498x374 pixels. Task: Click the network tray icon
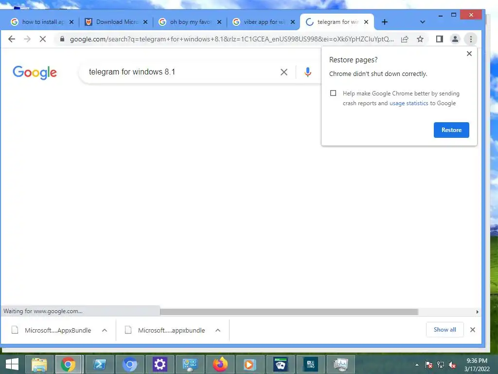click(x=441, y=365)
